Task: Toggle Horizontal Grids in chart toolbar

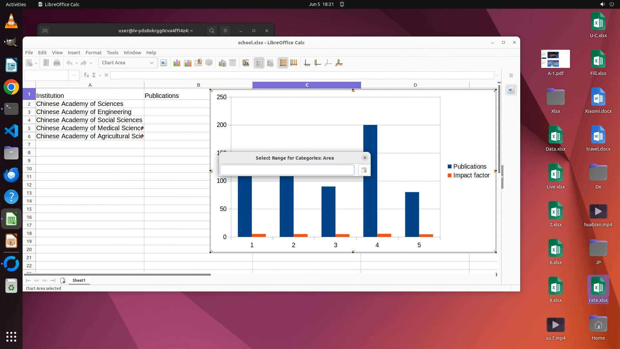Action: [x=283, y=63]
